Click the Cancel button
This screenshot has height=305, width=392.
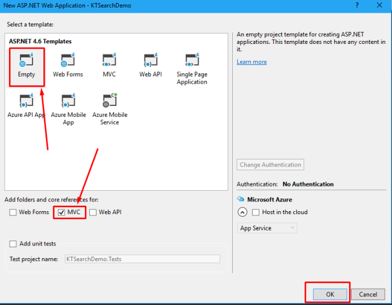368,294
